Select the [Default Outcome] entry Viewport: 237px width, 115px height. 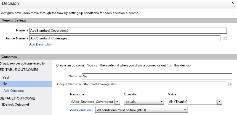point(15,104)
